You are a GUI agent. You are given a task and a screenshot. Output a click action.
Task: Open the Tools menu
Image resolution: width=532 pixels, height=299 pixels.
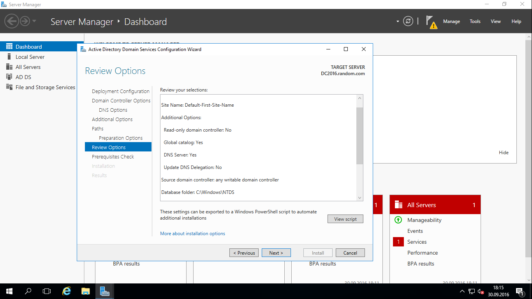(475, 21)
